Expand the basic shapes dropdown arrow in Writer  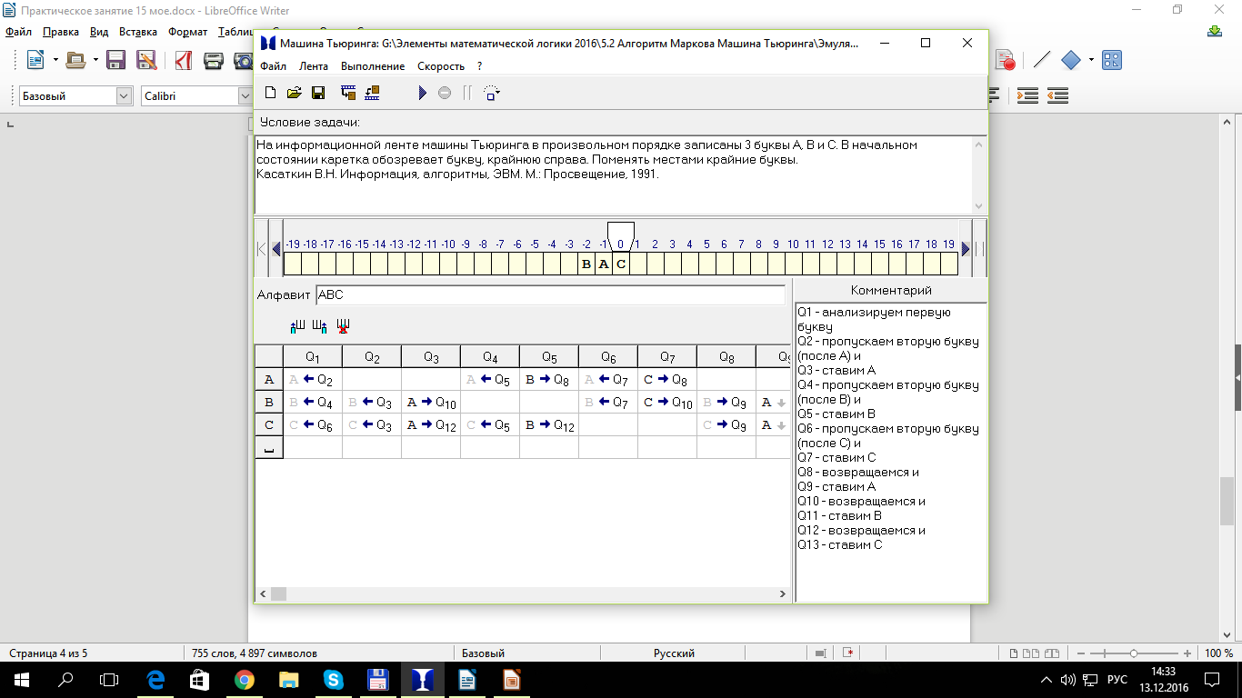tap(1091, 61)
